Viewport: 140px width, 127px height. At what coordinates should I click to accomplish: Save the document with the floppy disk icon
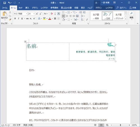click(x=5, y=3)
